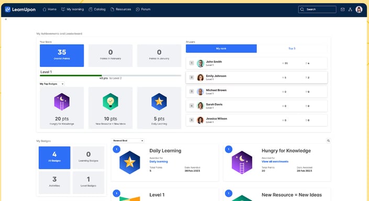Click the name Jessica Wilson
The width and height of the screenshot is (369, 201).
[217, 119]
